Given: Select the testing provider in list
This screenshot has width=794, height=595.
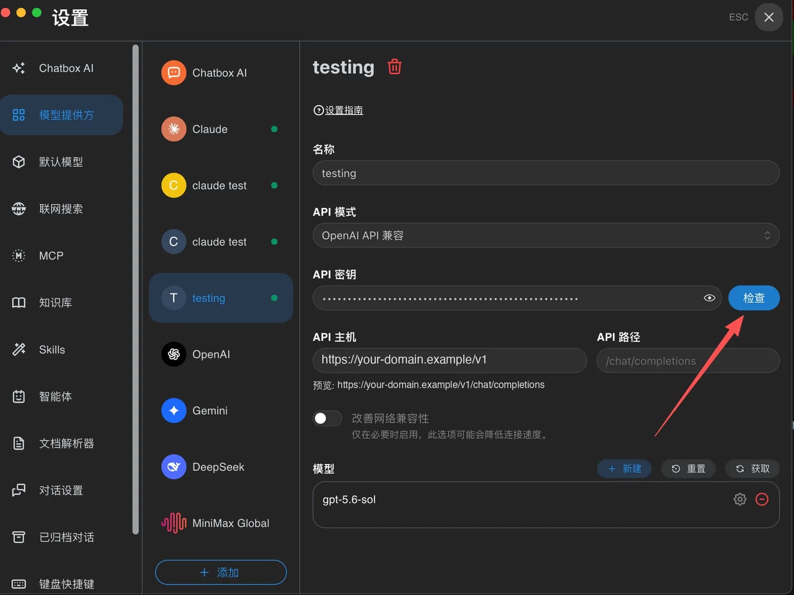Looking at the screenshot, I should [221, 298].
